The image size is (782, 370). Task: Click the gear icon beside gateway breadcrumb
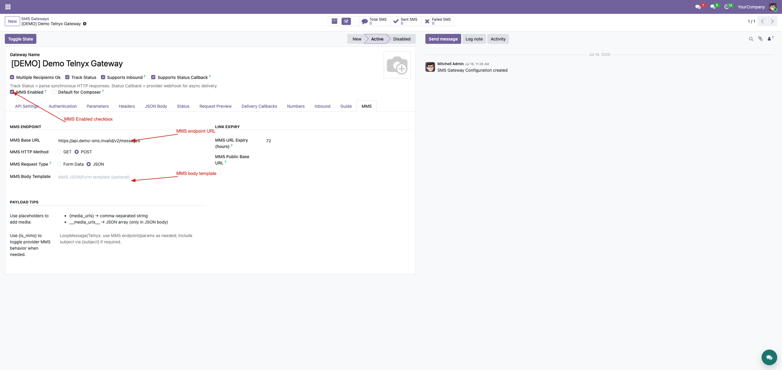(x=85, y=24)
